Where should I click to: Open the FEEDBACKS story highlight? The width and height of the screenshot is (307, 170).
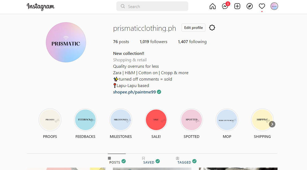click(x=85, y=120)
